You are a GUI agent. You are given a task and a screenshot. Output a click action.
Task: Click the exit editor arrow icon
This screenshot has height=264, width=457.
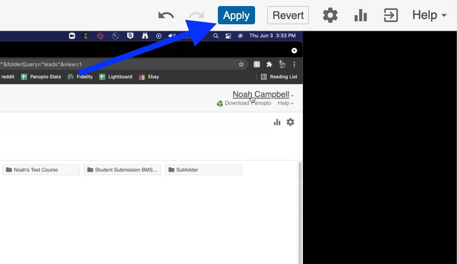click(391, 16)
